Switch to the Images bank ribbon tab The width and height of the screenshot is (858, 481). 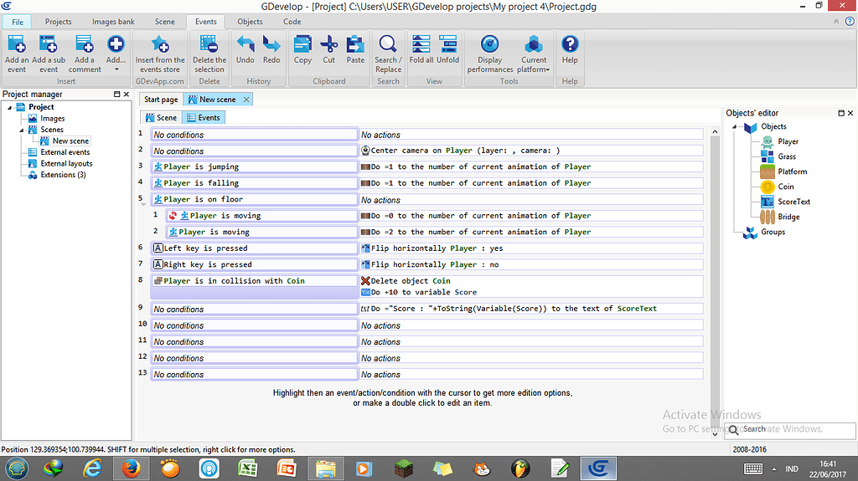pos(113,22)
